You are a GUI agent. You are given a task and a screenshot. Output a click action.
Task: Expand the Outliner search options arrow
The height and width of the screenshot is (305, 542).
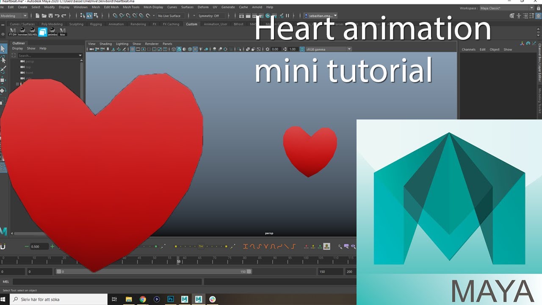point(80,55)
